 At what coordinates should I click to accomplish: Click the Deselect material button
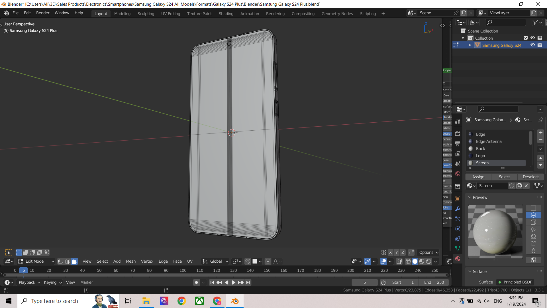(530, 177)
